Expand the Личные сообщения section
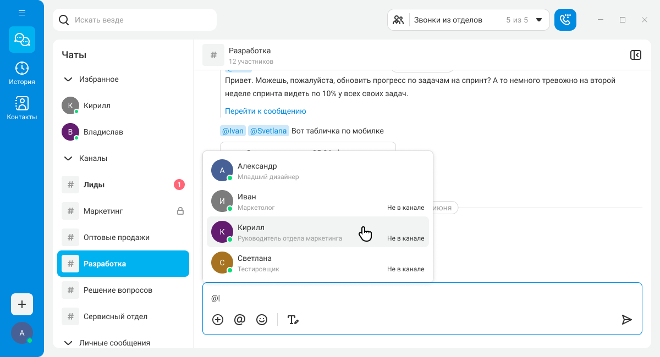The image size is (660, 357). 68,343
